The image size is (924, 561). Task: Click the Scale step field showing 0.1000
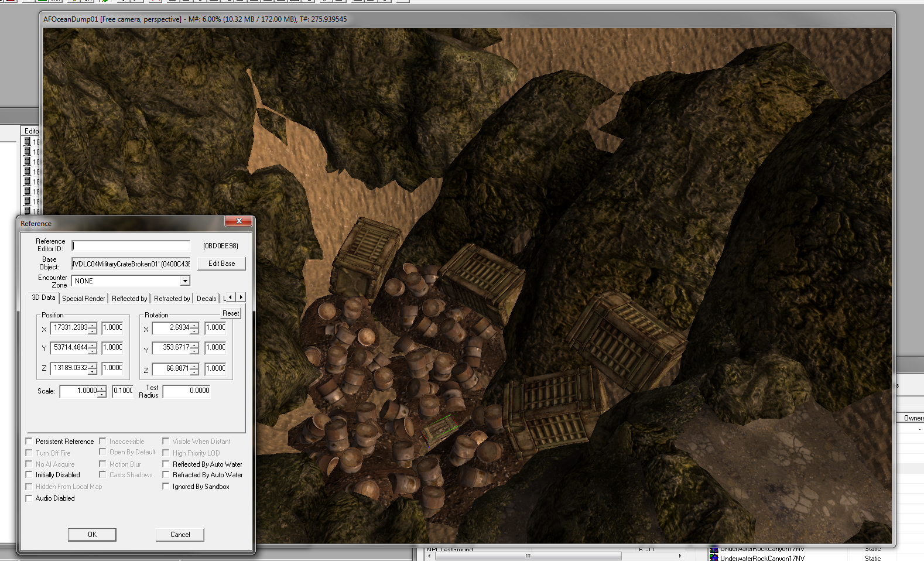coord(123,391)
